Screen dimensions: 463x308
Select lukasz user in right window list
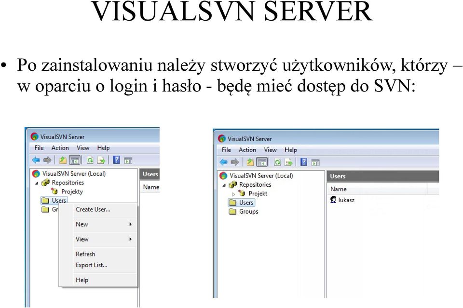point(346,200)
